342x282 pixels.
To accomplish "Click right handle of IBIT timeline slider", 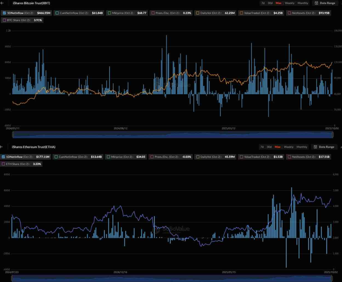I will 333,135.
